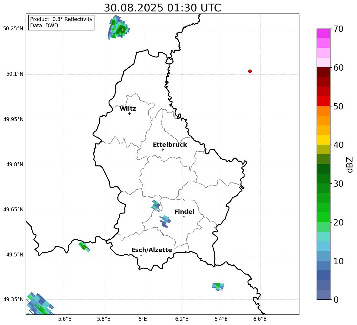
Task: Click the Esch/Alzette station cross marker
Action: coord(141,255)
